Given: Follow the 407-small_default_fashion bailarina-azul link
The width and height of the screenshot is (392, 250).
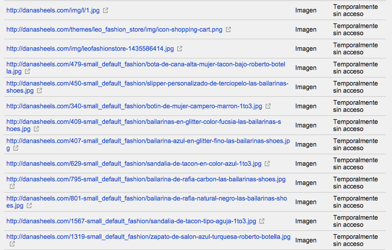Looking at the screenshot, I should [148, 144].
